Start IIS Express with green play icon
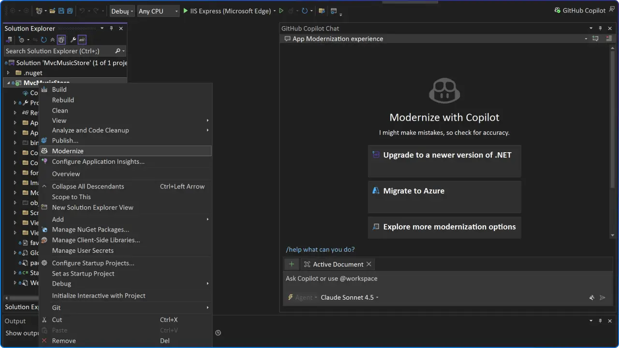This screenshot has width=619, height=348. click(185, 11)
